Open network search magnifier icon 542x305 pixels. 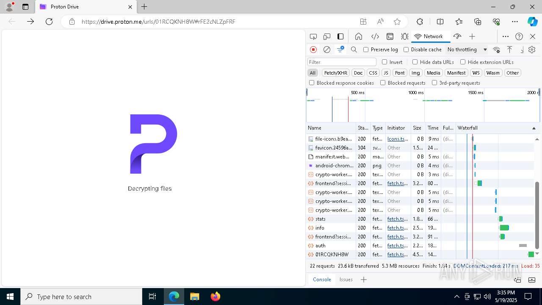[x=354, y=50]
